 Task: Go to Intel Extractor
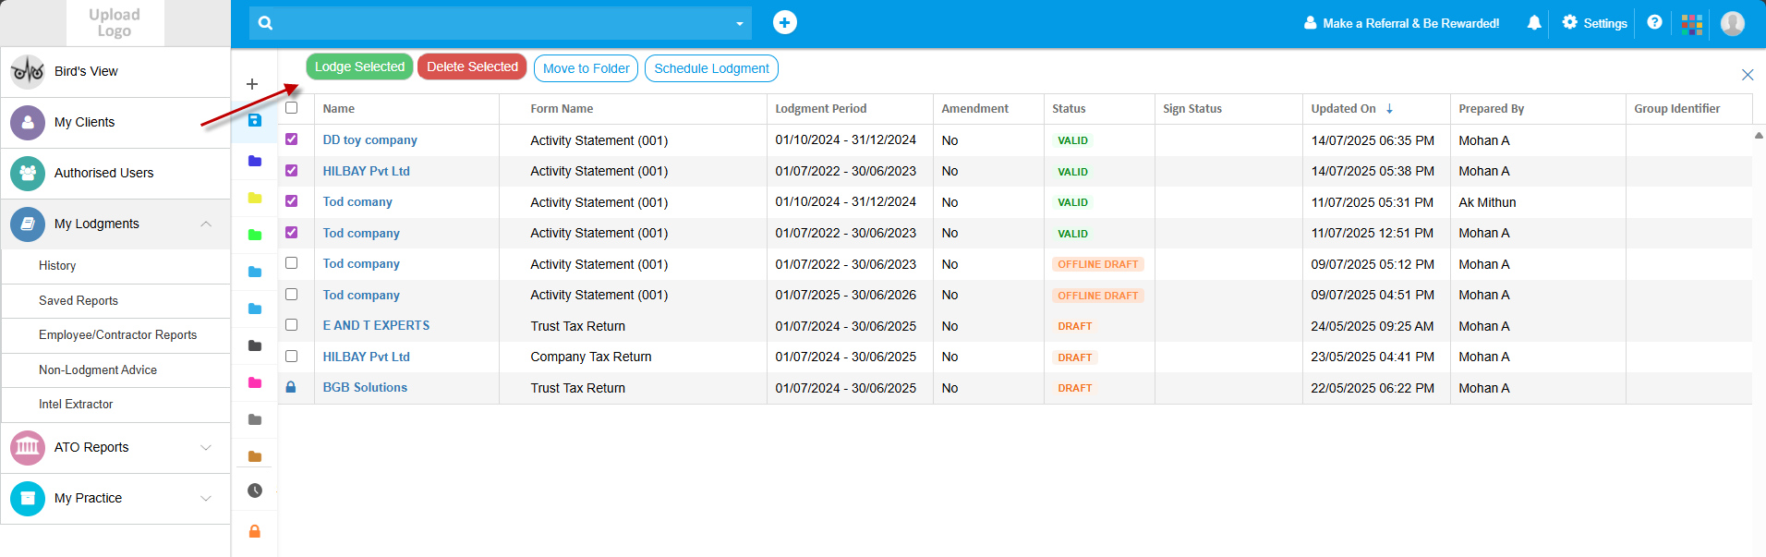pos(76,404)
